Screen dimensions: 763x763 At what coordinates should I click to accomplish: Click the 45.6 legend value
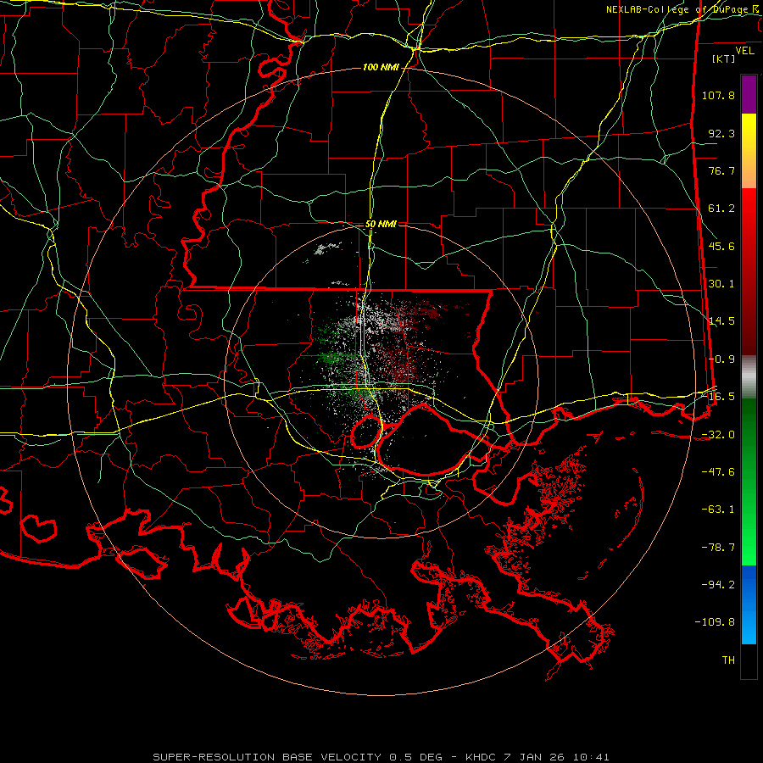(721, 246)
